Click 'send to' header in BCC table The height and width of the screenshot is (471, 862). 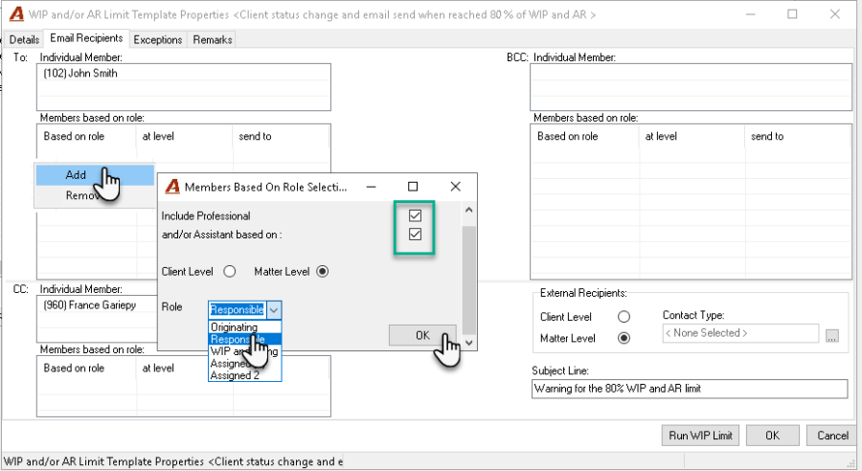click(767, 136)
